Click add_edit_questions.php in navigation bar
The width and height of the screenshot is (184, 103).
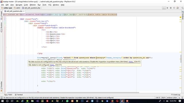point(31,8)
